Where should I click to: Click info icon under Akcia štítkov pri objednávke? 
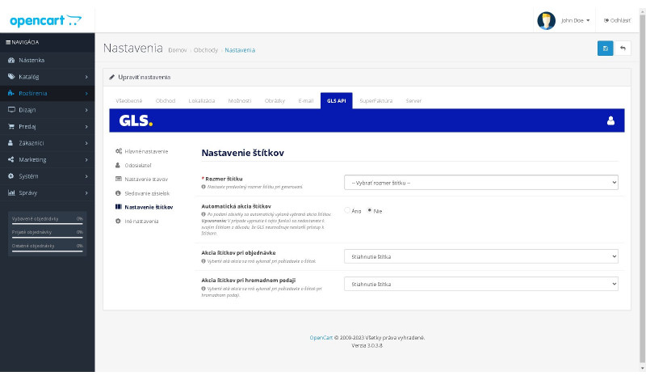click(203, 261)
